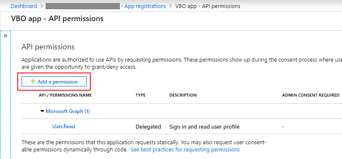The height and width of the screenshot is (159, 342).
Task: Open the Dashboard breadcrumb link
Action: point(24,6)
